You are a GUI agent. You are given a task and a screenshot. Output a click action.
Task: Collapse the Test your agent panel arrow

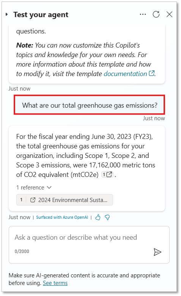(x=7, y=14)
